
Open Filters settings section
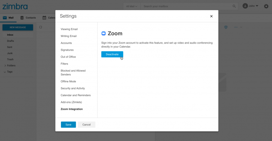click(64, 64)
